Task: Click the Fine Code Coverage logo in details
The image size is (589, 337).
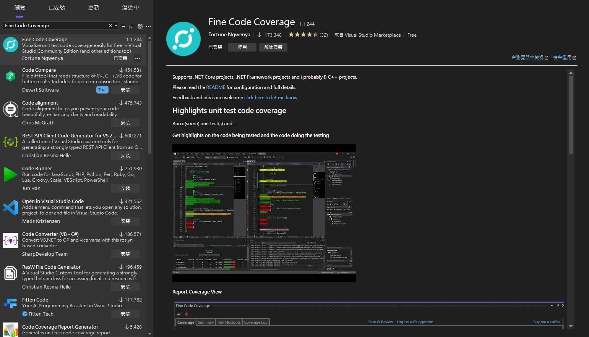Action: [x=183, y=39]
